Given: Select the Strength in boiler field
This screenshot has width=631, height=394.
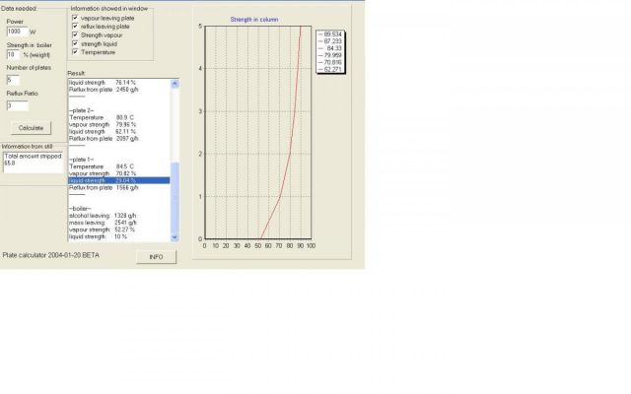Looking at the screenshot, I should tap(13, 55).
